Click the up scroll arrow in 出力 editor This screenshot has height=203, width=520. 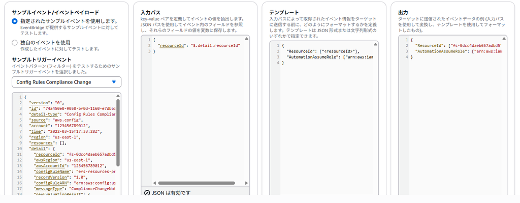click(x=504, y=39)
